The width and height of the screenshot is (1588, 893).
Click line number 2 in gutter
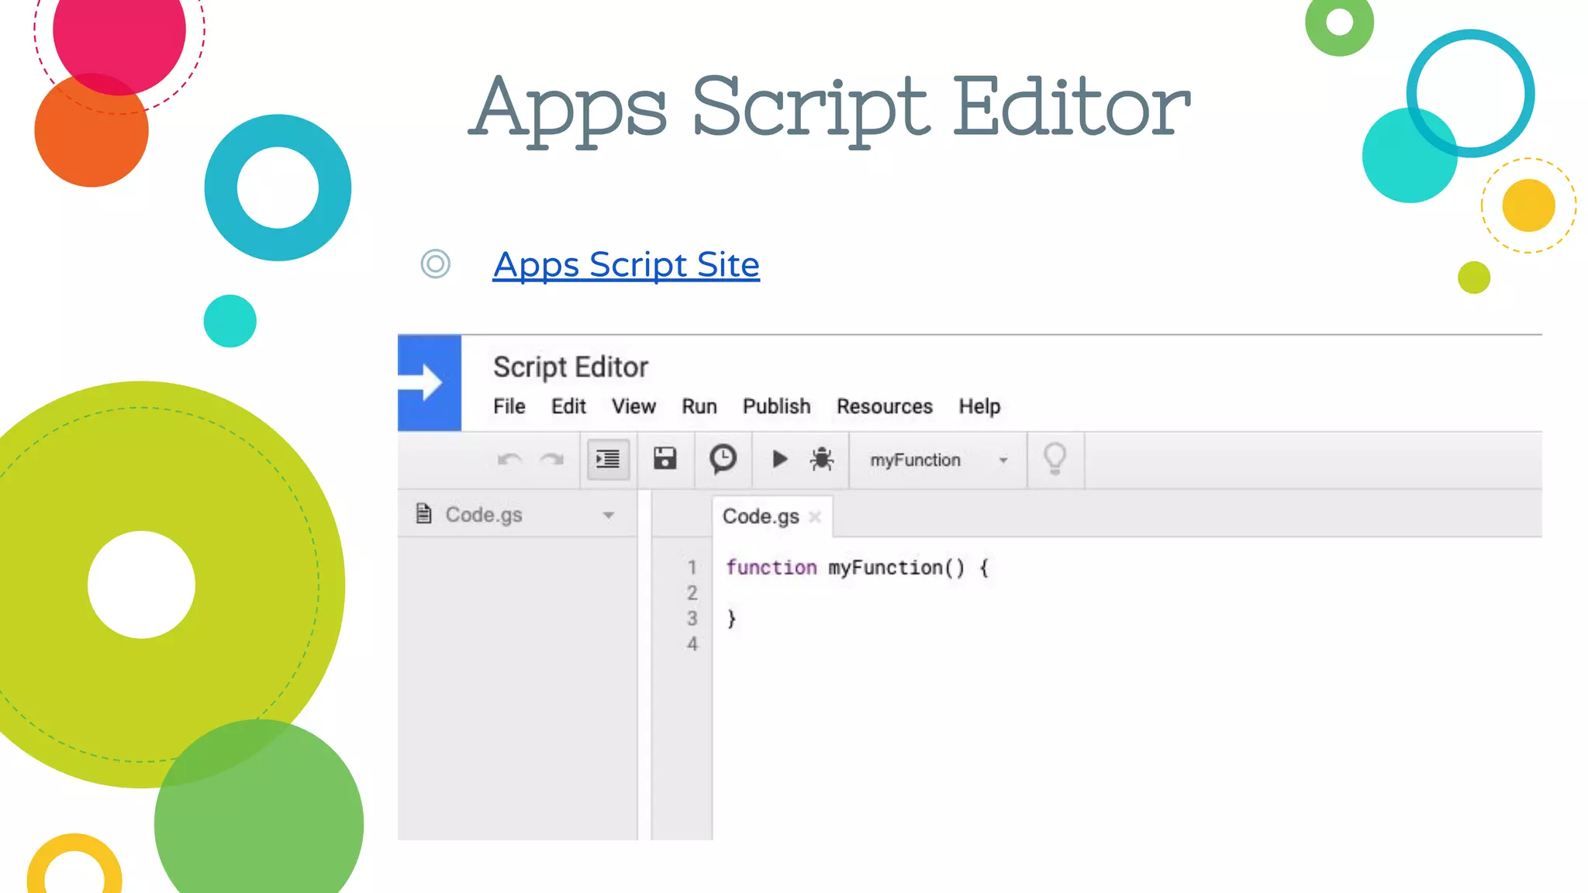coord(692,593)
